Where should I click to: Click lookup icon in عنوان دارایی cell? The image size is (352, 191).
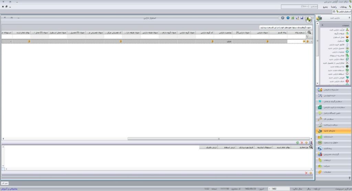click(267, 42)
